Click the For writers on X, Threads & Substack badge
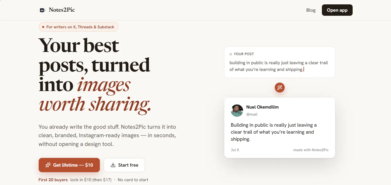The image size is (391, 185). click(78, 27)
